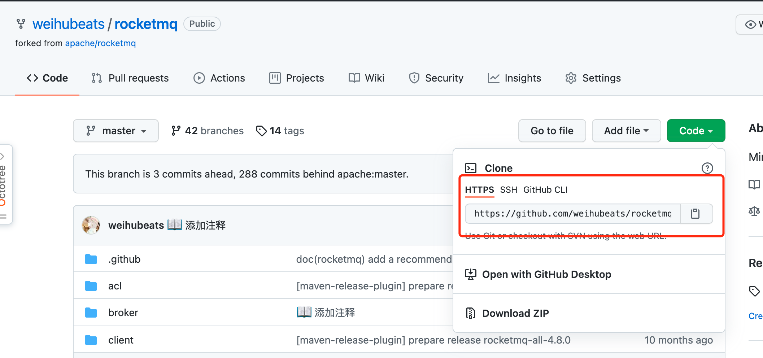763x358 pixels.
Task: Expand the master branch dropdown
Action: [116, 131]
